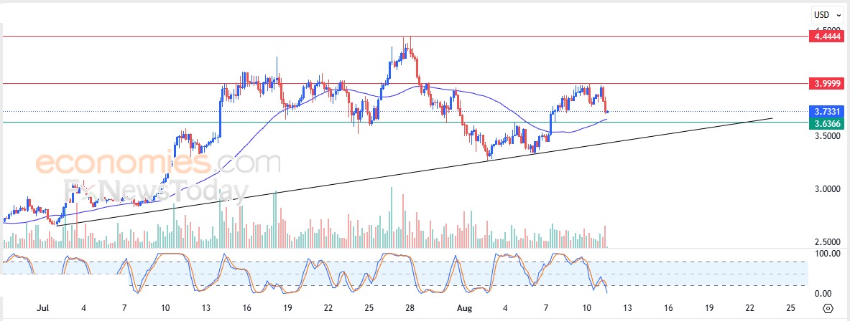The width and height of the screenshot is (850, 321).
Task: Click the 10 date label after Aug
Action: (586, 308)
